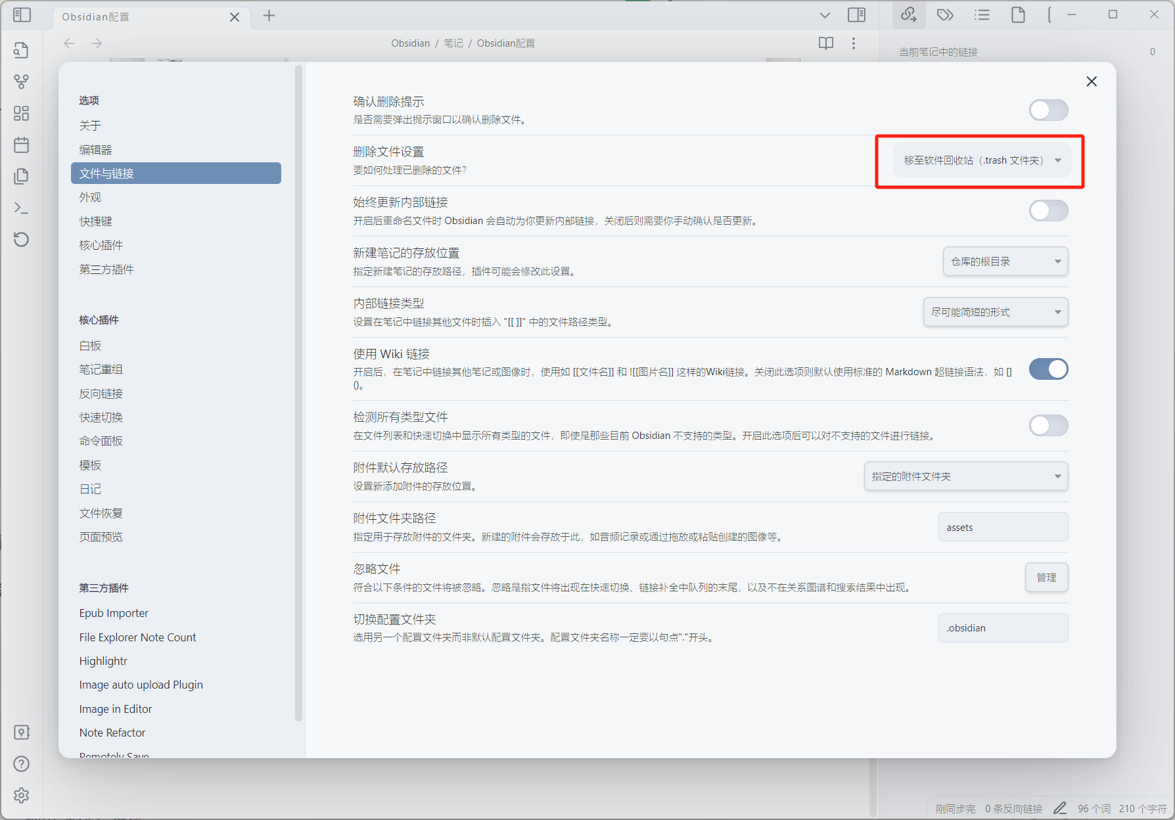1175x820 pixels.
Task: Open 命令面板 plugin settings
Action: pos(176,441)
